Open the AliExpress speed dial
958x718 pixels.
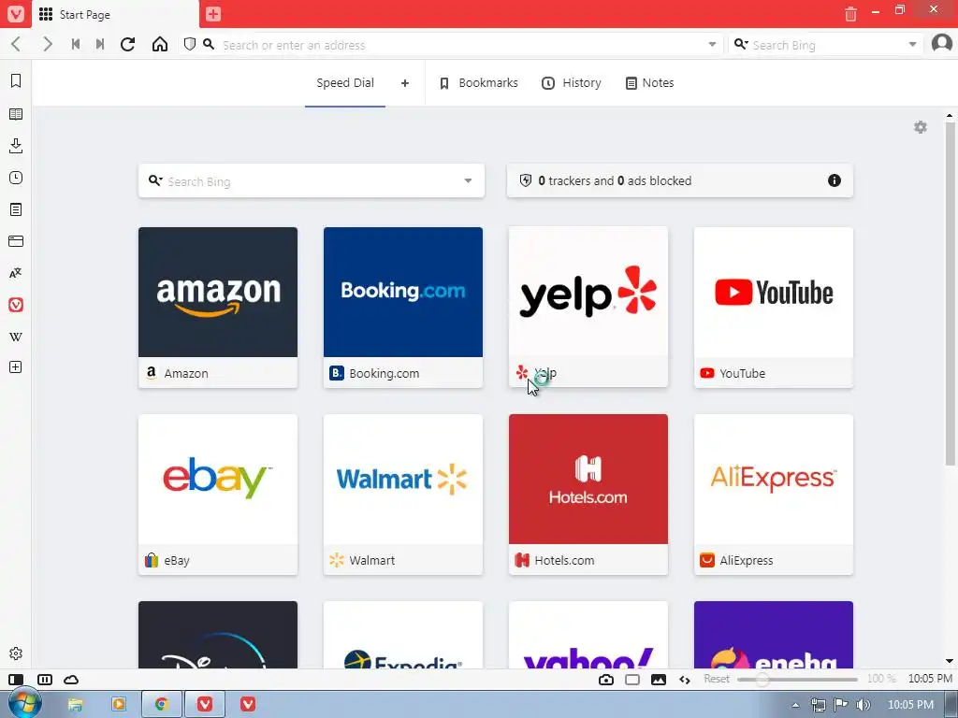pos(774,495)
